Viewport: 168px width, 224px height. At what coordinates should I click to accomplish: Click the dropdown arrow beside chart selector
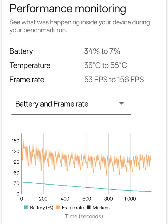(121, 104)
